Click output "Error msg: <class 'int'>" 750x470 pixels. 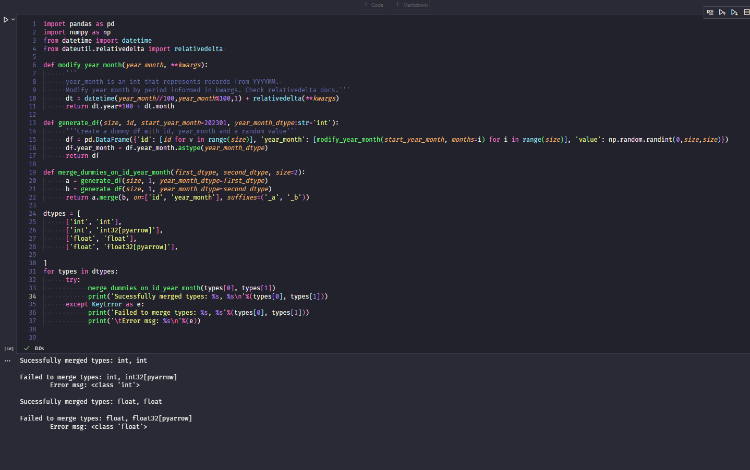pyautogui.click(x=95, y=385)
